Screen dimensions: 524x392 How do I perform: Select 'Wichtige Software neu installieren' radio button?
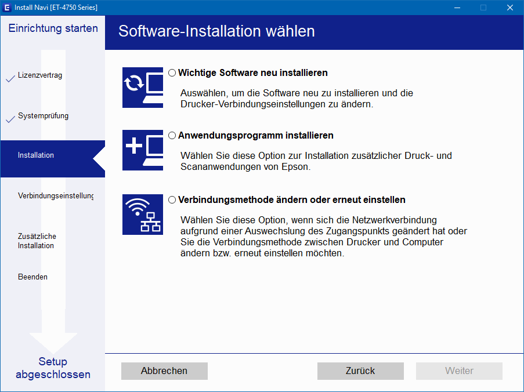tap(172, 73)
